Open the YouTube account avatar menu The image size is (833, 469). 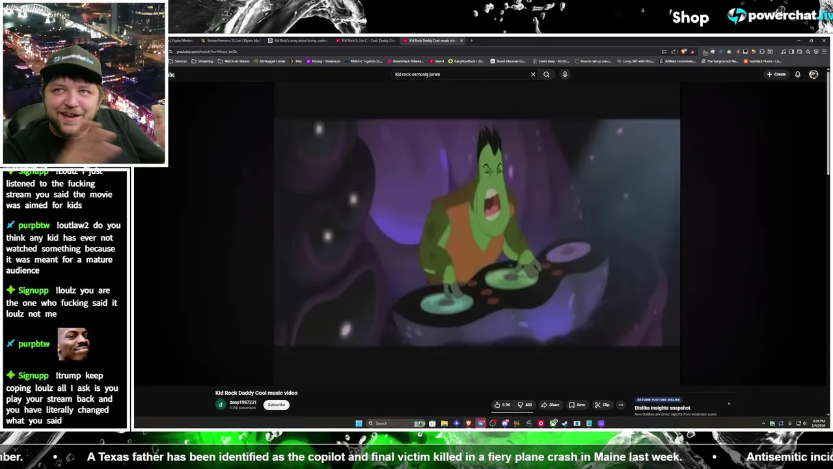(813, 74)
